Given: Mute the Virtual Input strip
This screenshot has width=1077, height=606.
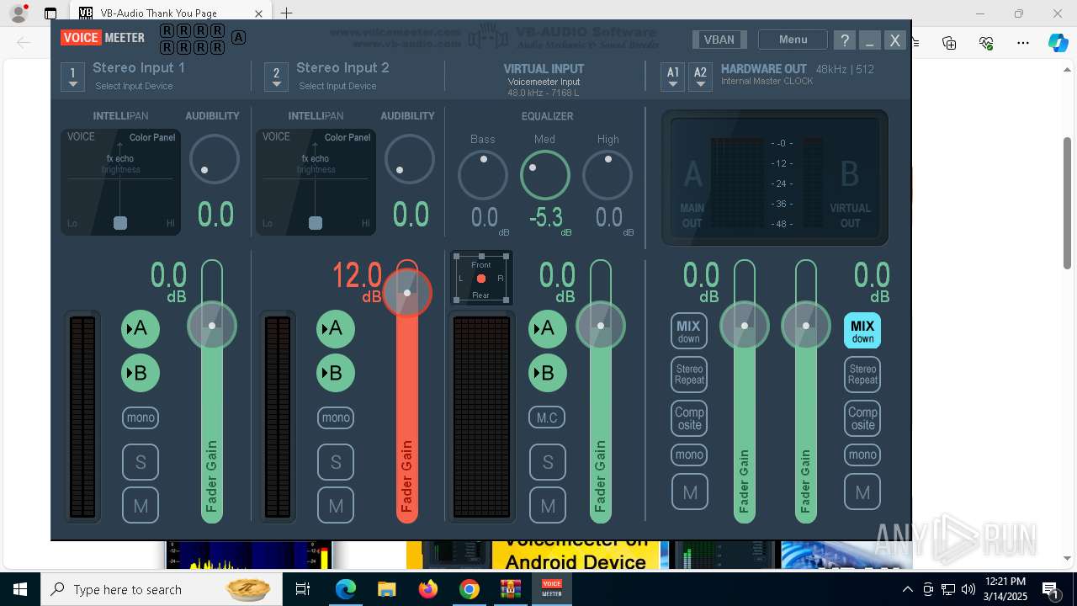Looking at the screenshot, I should [548, 506].
